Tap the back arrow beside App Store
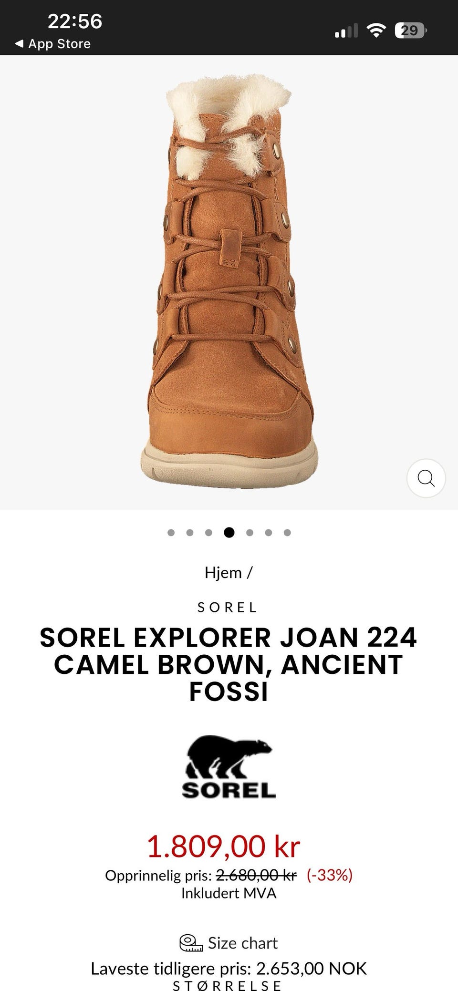458x991 pixels. click(19, 44)
